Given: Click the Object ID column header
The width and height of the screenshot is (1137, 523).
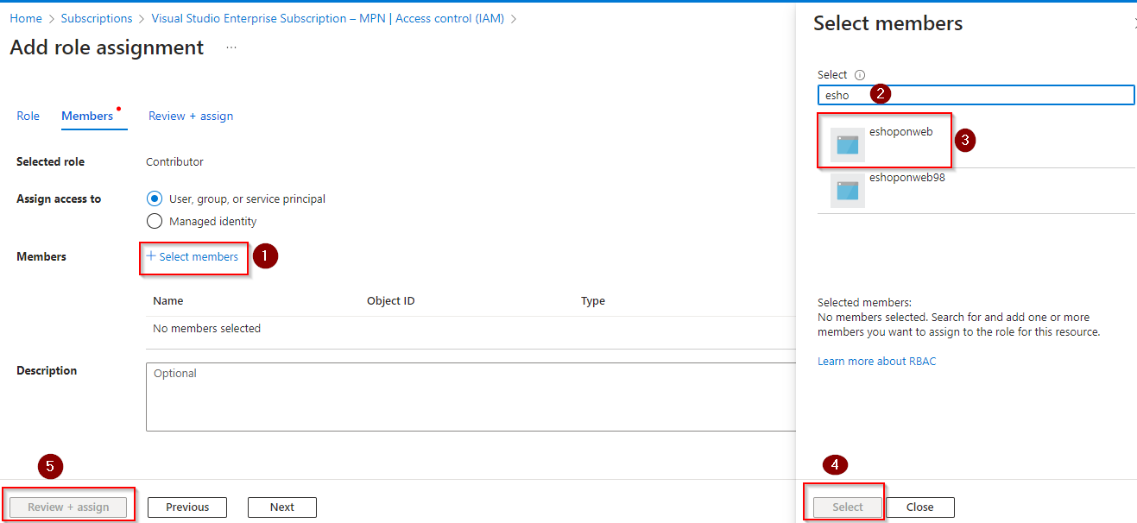Looking at the screenshot, I should pyautogui.click(x=390, y=301).
